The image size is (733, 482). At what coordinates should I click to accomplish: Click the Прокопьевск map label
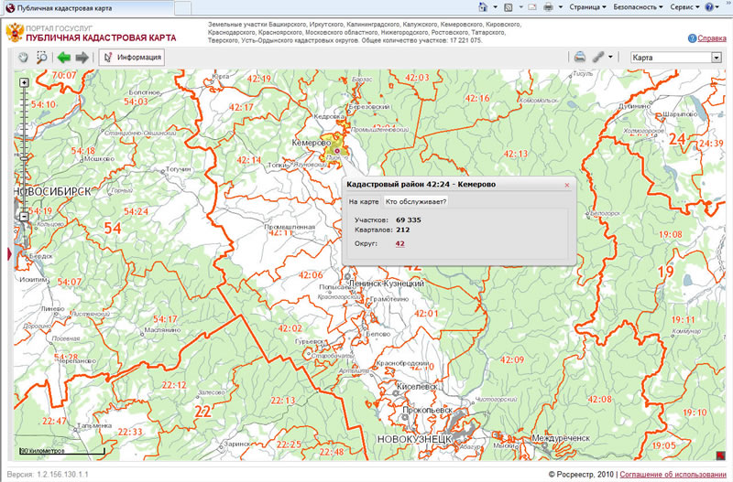427,410
